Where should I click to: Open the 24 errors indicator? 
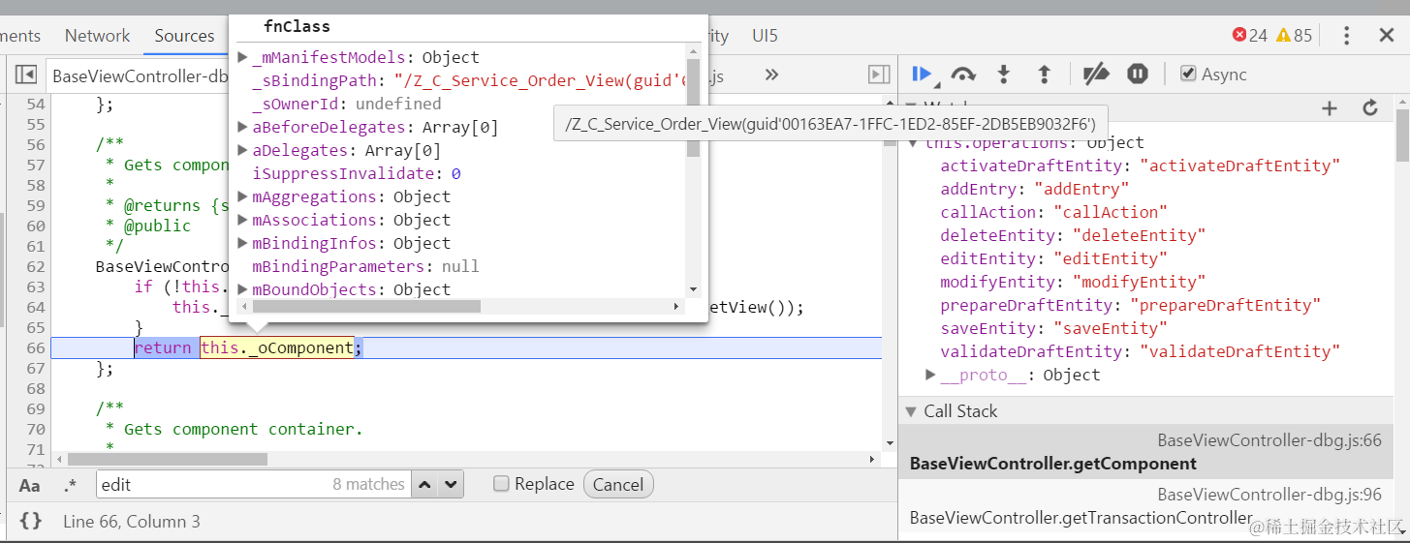[1250, 36]
